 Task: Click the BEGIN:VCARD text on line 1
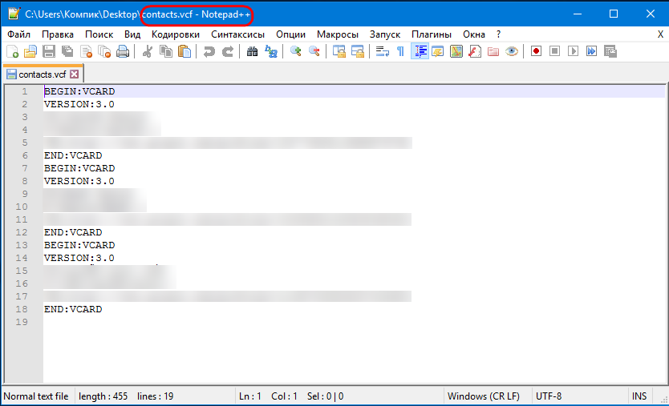(x=79, y=91)
